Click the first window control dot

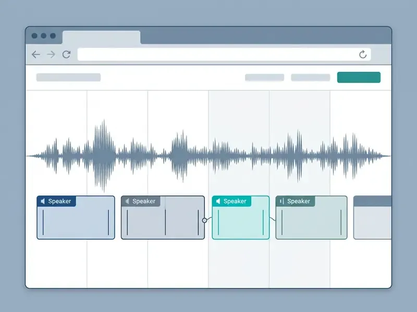[x=34, y=35]
